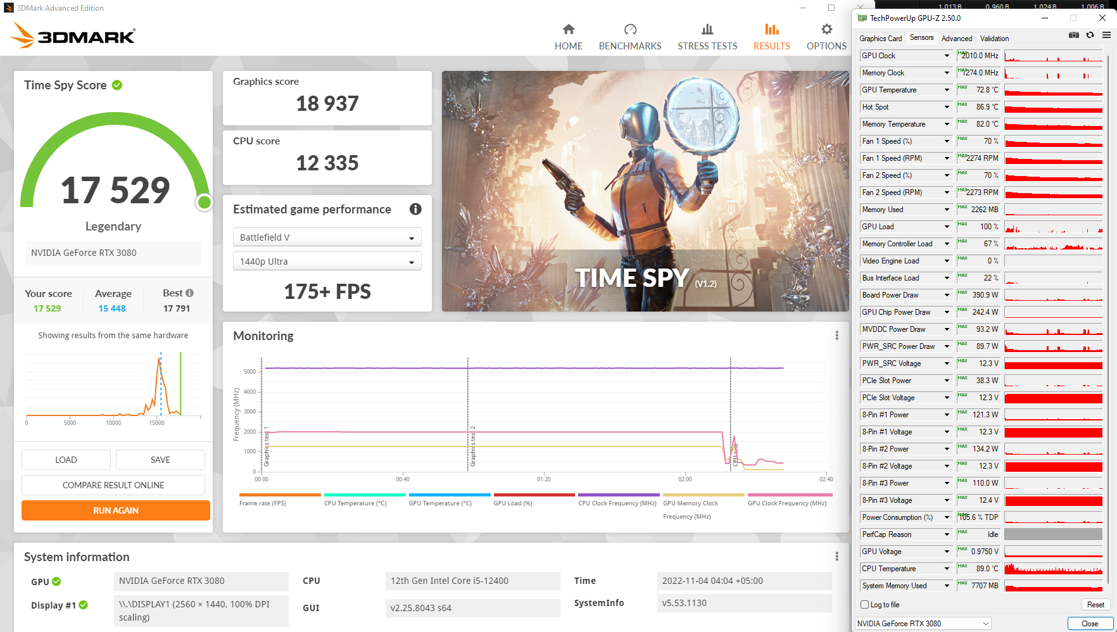Click the 3DMark logo

coord(73,35)
